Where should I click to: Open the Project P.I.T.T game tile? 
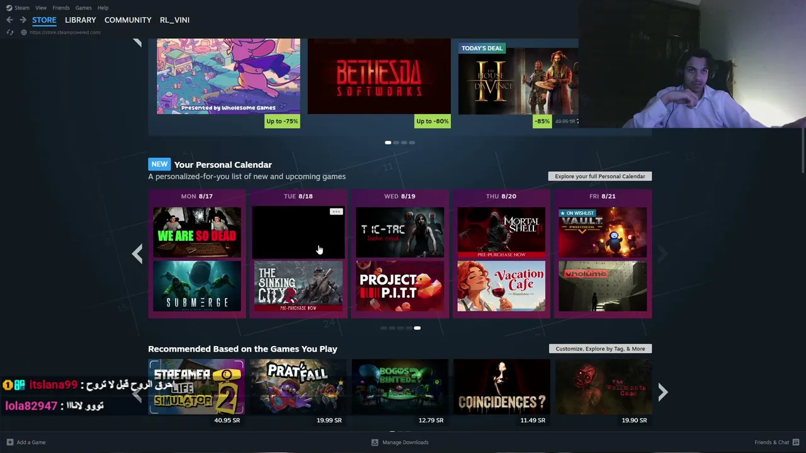pos(400,286)
